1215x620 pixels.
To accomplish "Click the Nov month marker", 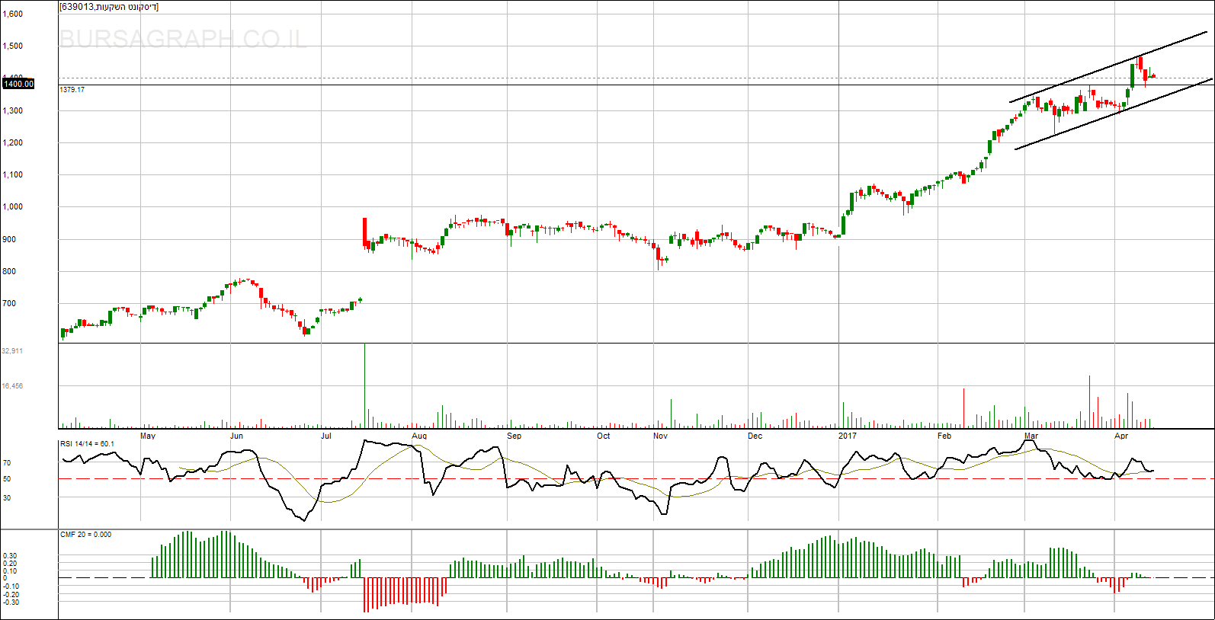I will [x=660, y=436].
